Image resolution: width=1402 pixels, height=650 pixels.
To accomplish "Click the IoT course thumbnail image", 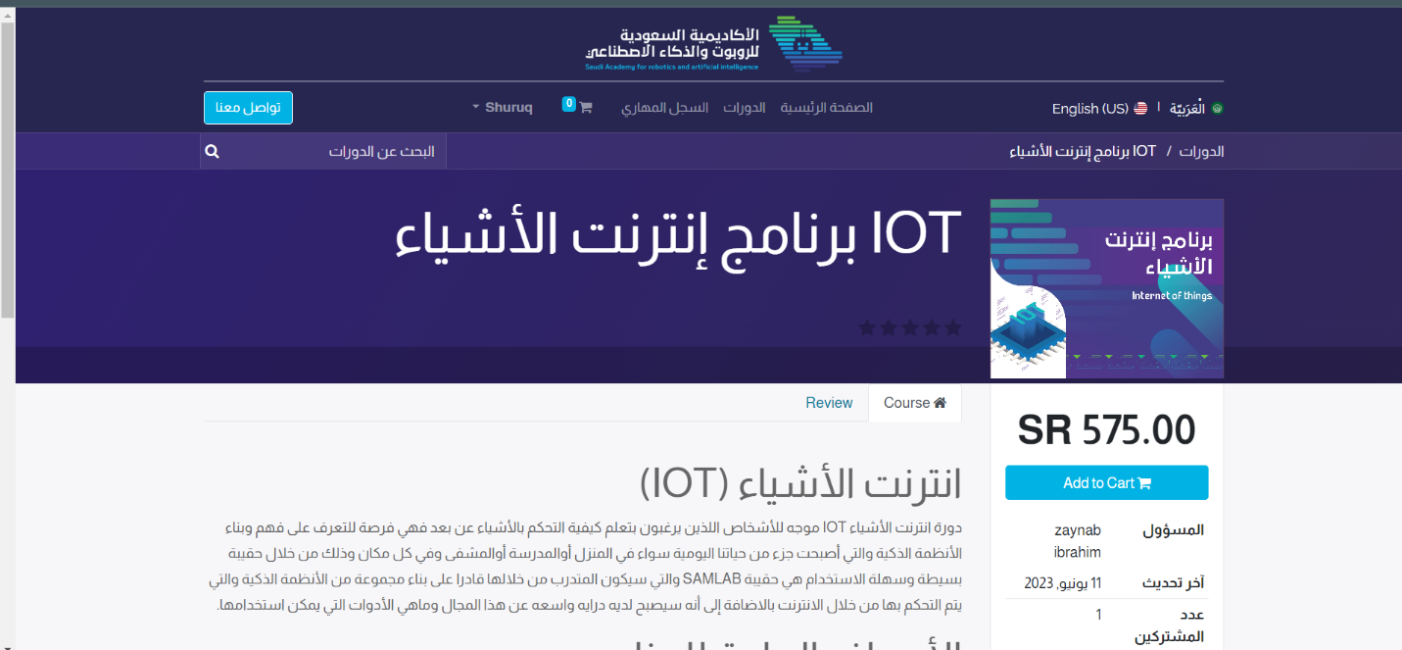I will (x=1106, y=288).
